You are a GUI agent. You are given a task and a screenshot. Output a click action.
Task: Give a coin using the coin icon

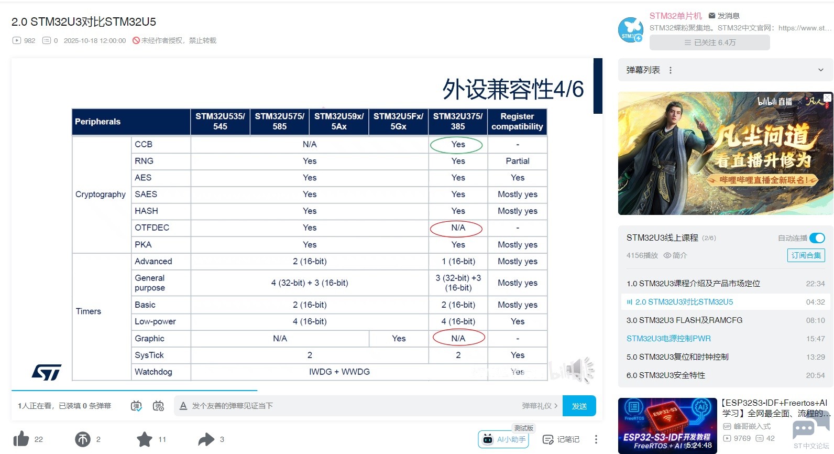click(83, 439)
